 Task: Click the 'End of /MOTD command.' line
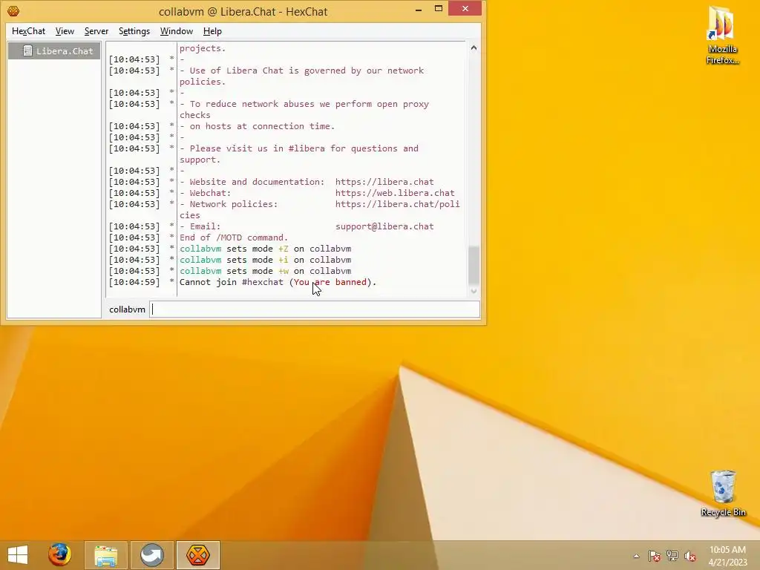(x=234, y=237)
